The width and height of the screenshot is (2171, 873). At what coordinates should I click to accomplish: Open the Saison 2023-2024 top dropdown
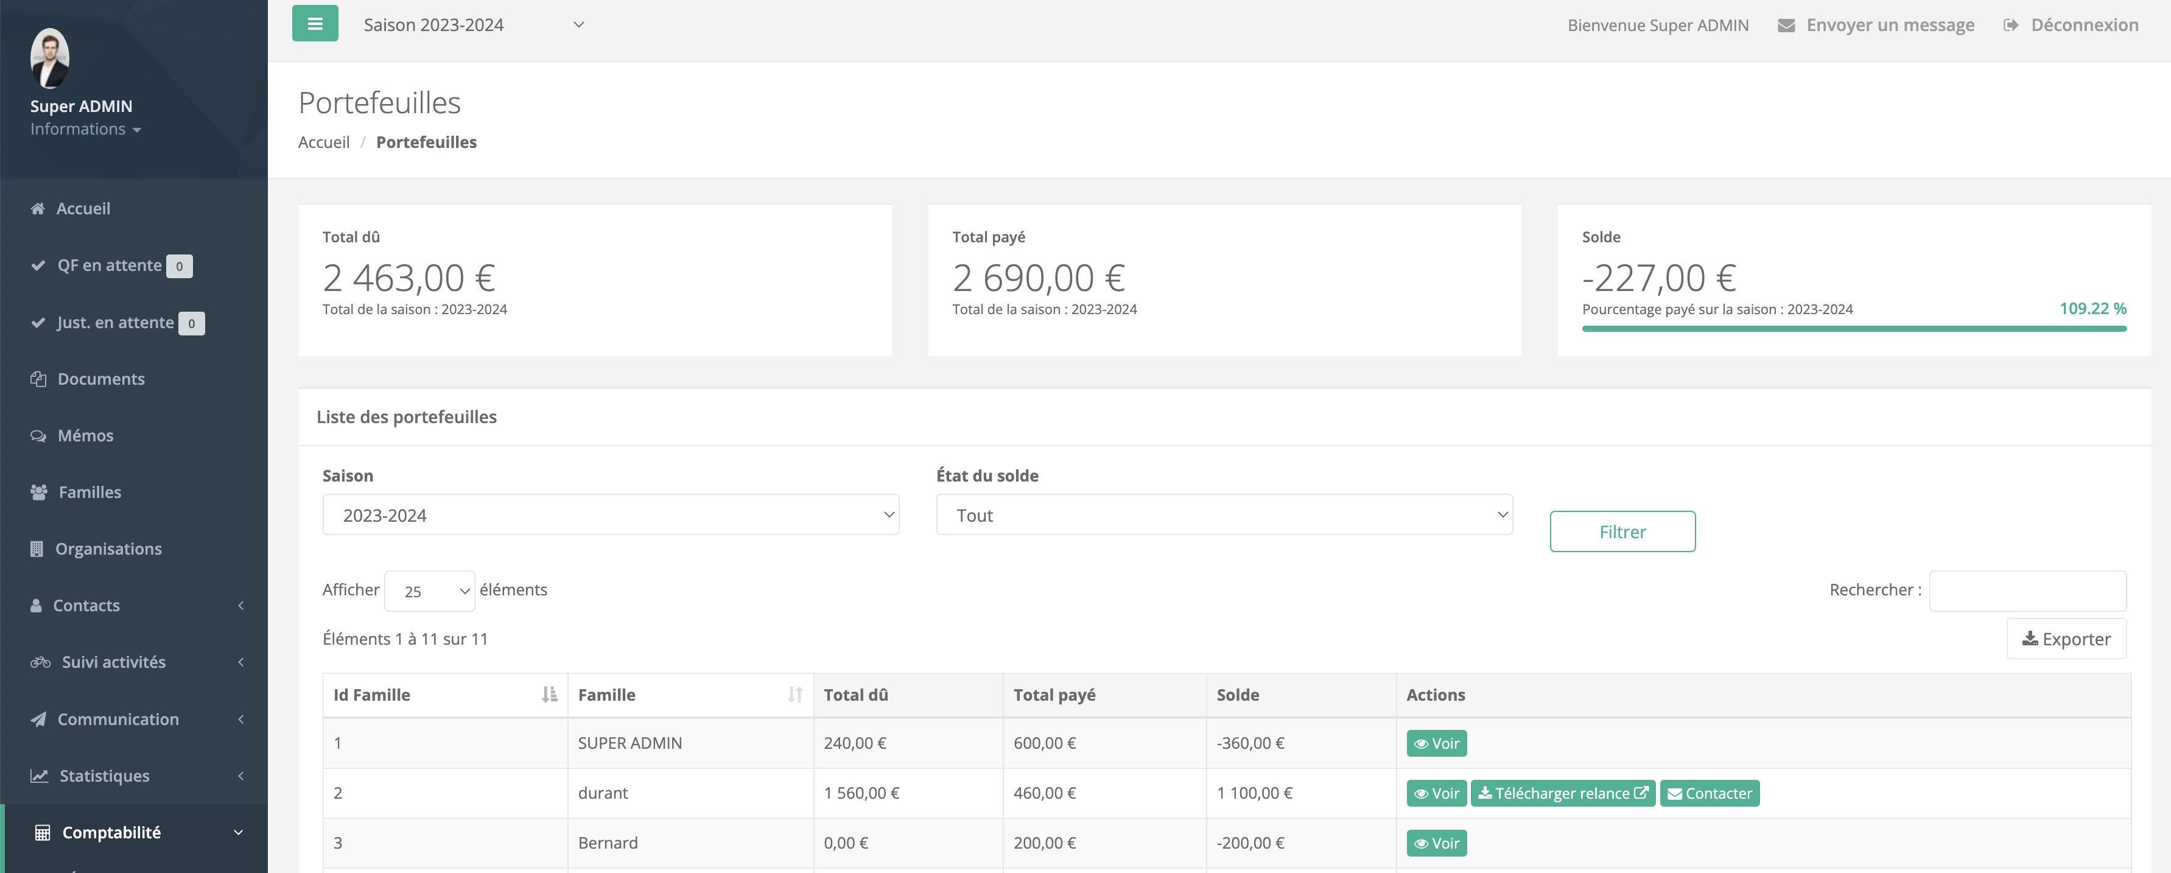[x=474, y=24]
